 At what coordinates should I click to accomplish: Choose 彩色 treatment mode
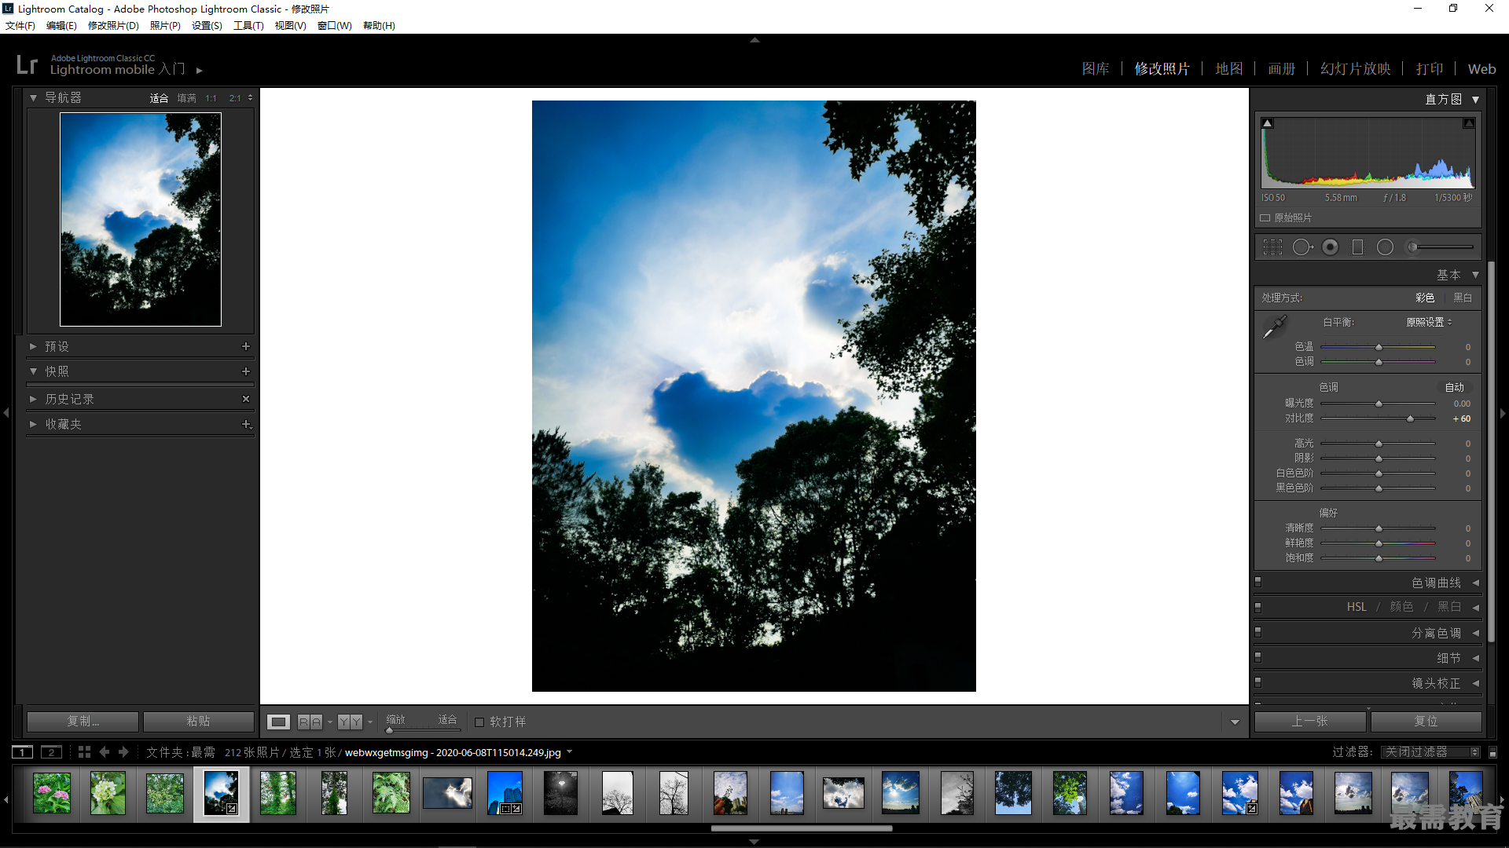coord(1425,298)
